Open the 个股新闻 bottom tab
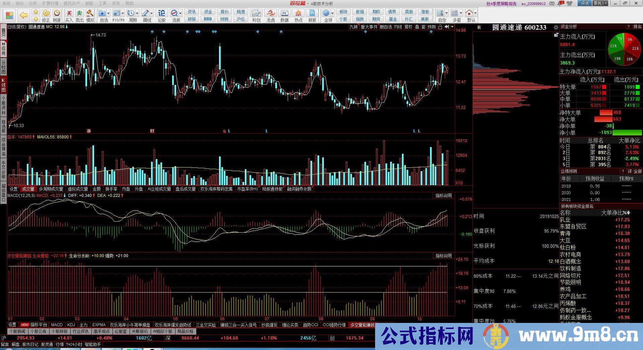The height and width of the screenshot is (350, 643). point(17,331)
